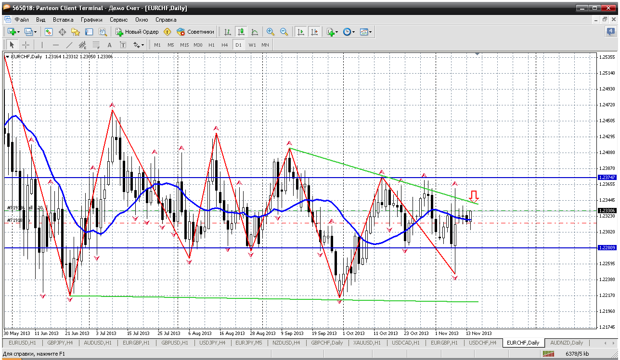
Task: Select the H4 timeframe button
Action: coord(224,45)
